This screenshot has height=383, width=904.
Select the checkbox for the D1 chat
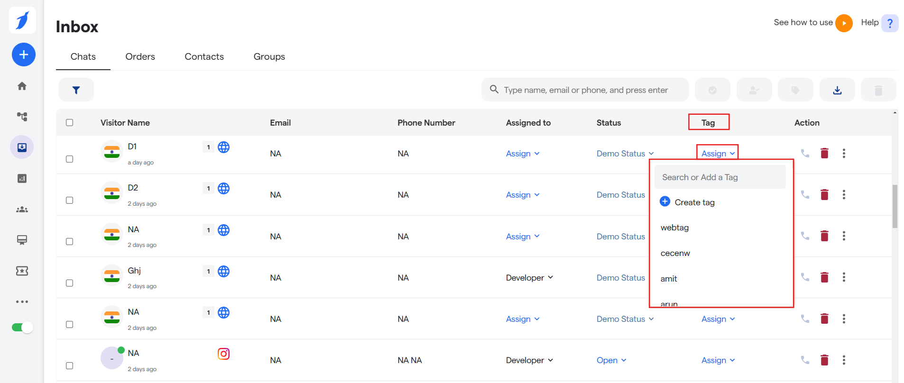(70, 159)
